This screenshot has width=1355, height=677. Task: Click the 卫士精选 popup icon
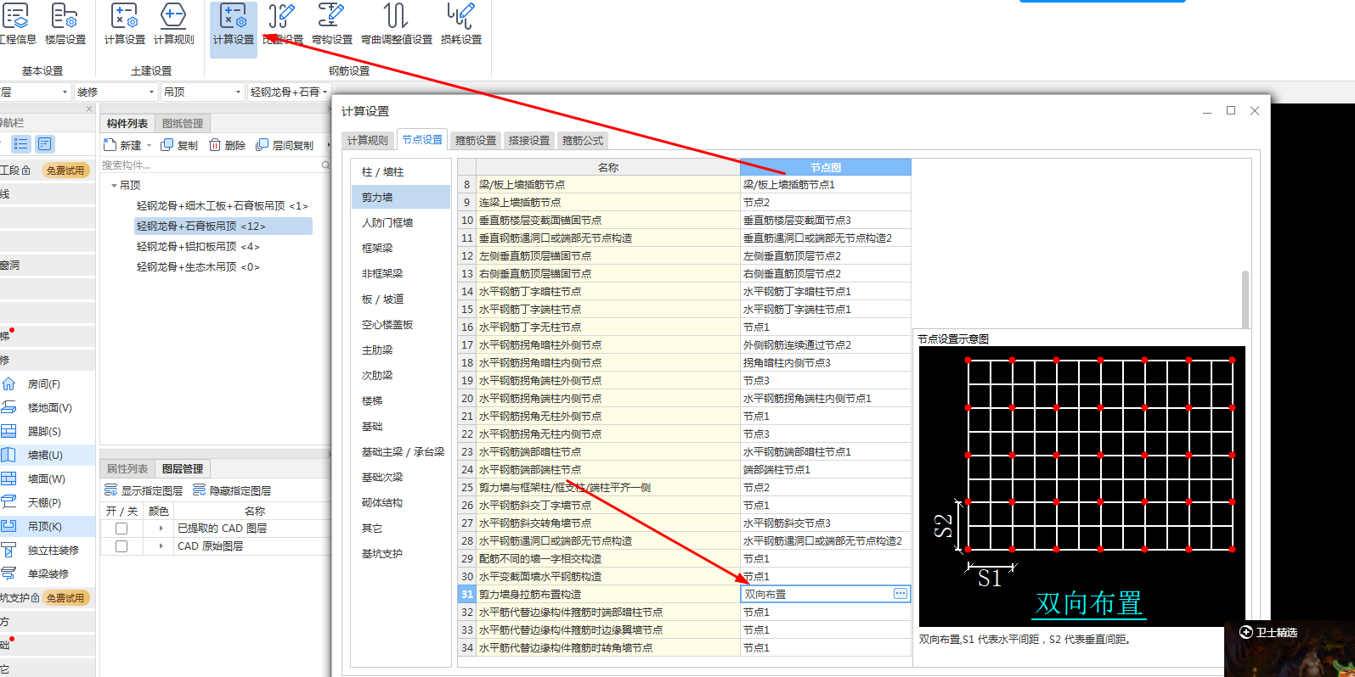[1246, 632]
